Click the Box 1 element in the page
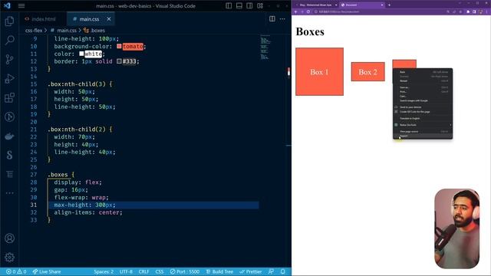Image resolution: width=491 pixels, height=276 pixels. click(x=319, y=71)
